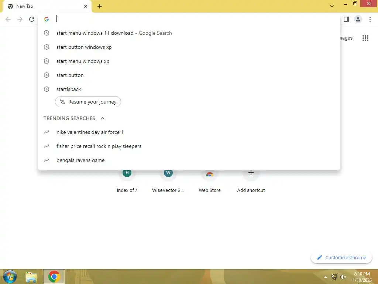The height and width of the screenshot is (284, 378).
Task: Choose the 'startisback' suggestion
Action: point(189,89)
